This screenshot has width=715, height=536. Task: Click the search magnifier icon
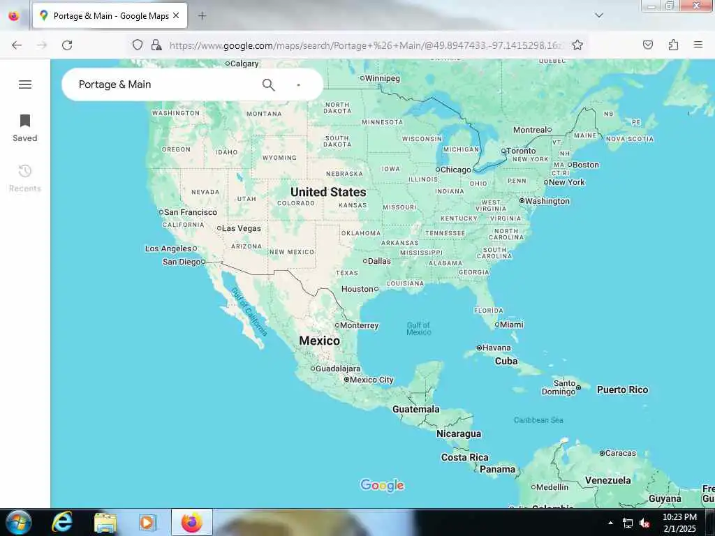[269, 84]
